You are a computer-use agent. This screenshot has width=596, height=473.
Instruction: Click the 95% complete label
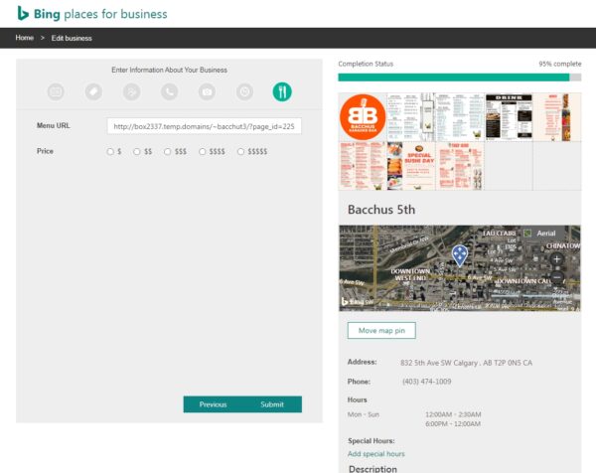(x=560, y=64)
